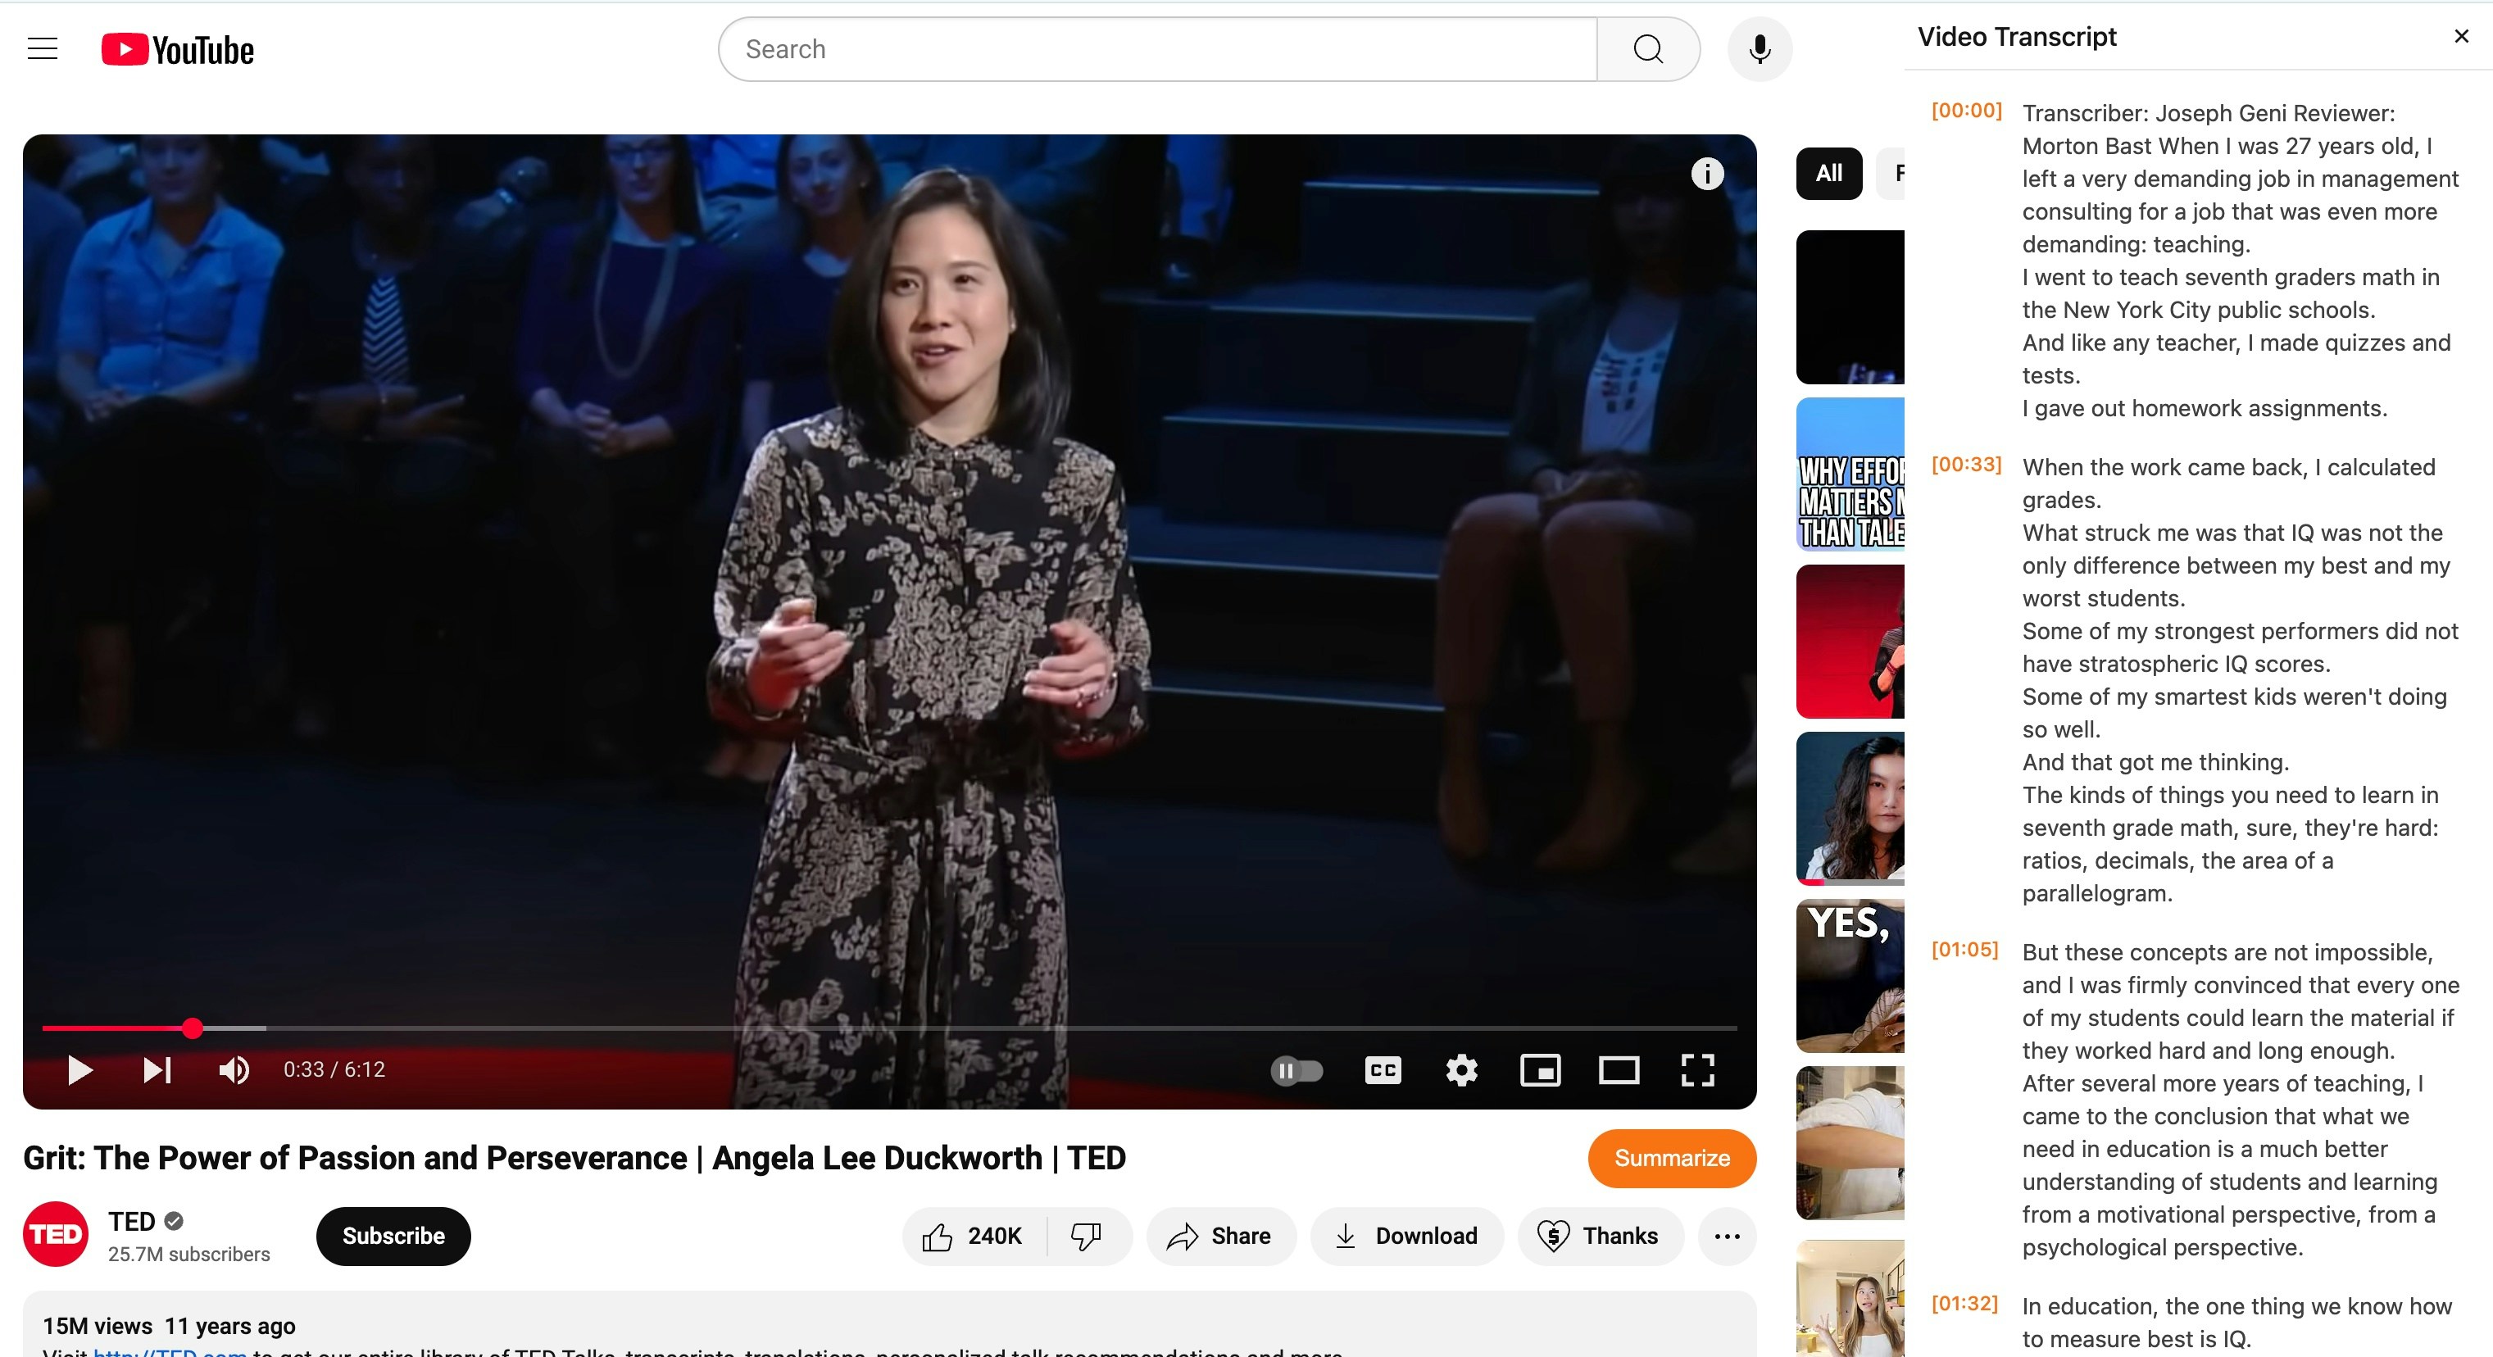Open player settings gear
Screen dimensions: 2493x1357
coord(1461,1069)
